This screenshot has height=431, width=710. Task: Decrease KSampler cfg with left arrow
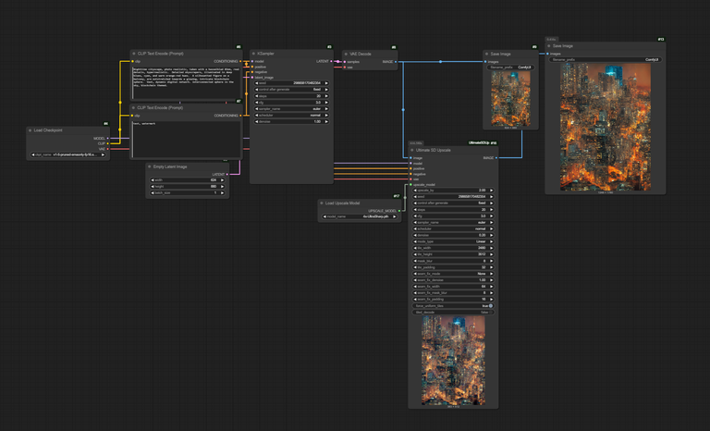pos(257,103)
